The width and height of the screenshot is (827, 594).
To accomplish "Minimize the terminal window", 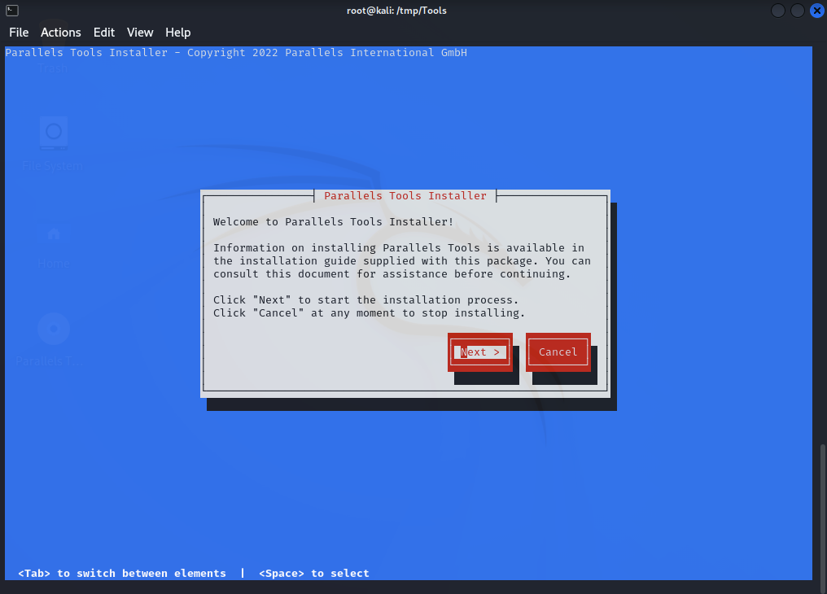I will [778, 11].
